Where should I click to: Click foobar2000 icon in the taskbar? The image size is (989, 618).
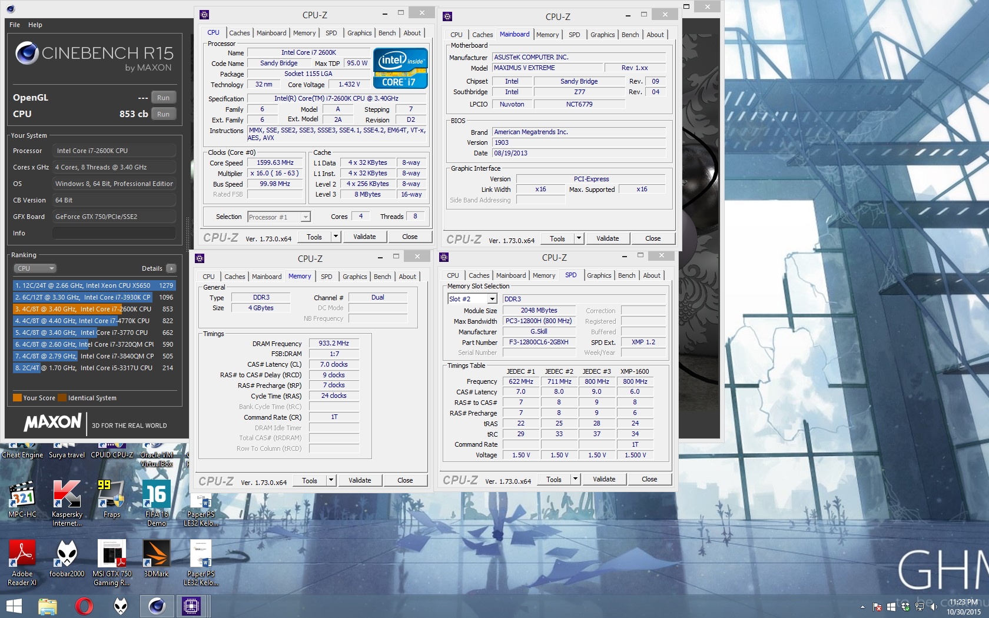click(121, 606)
